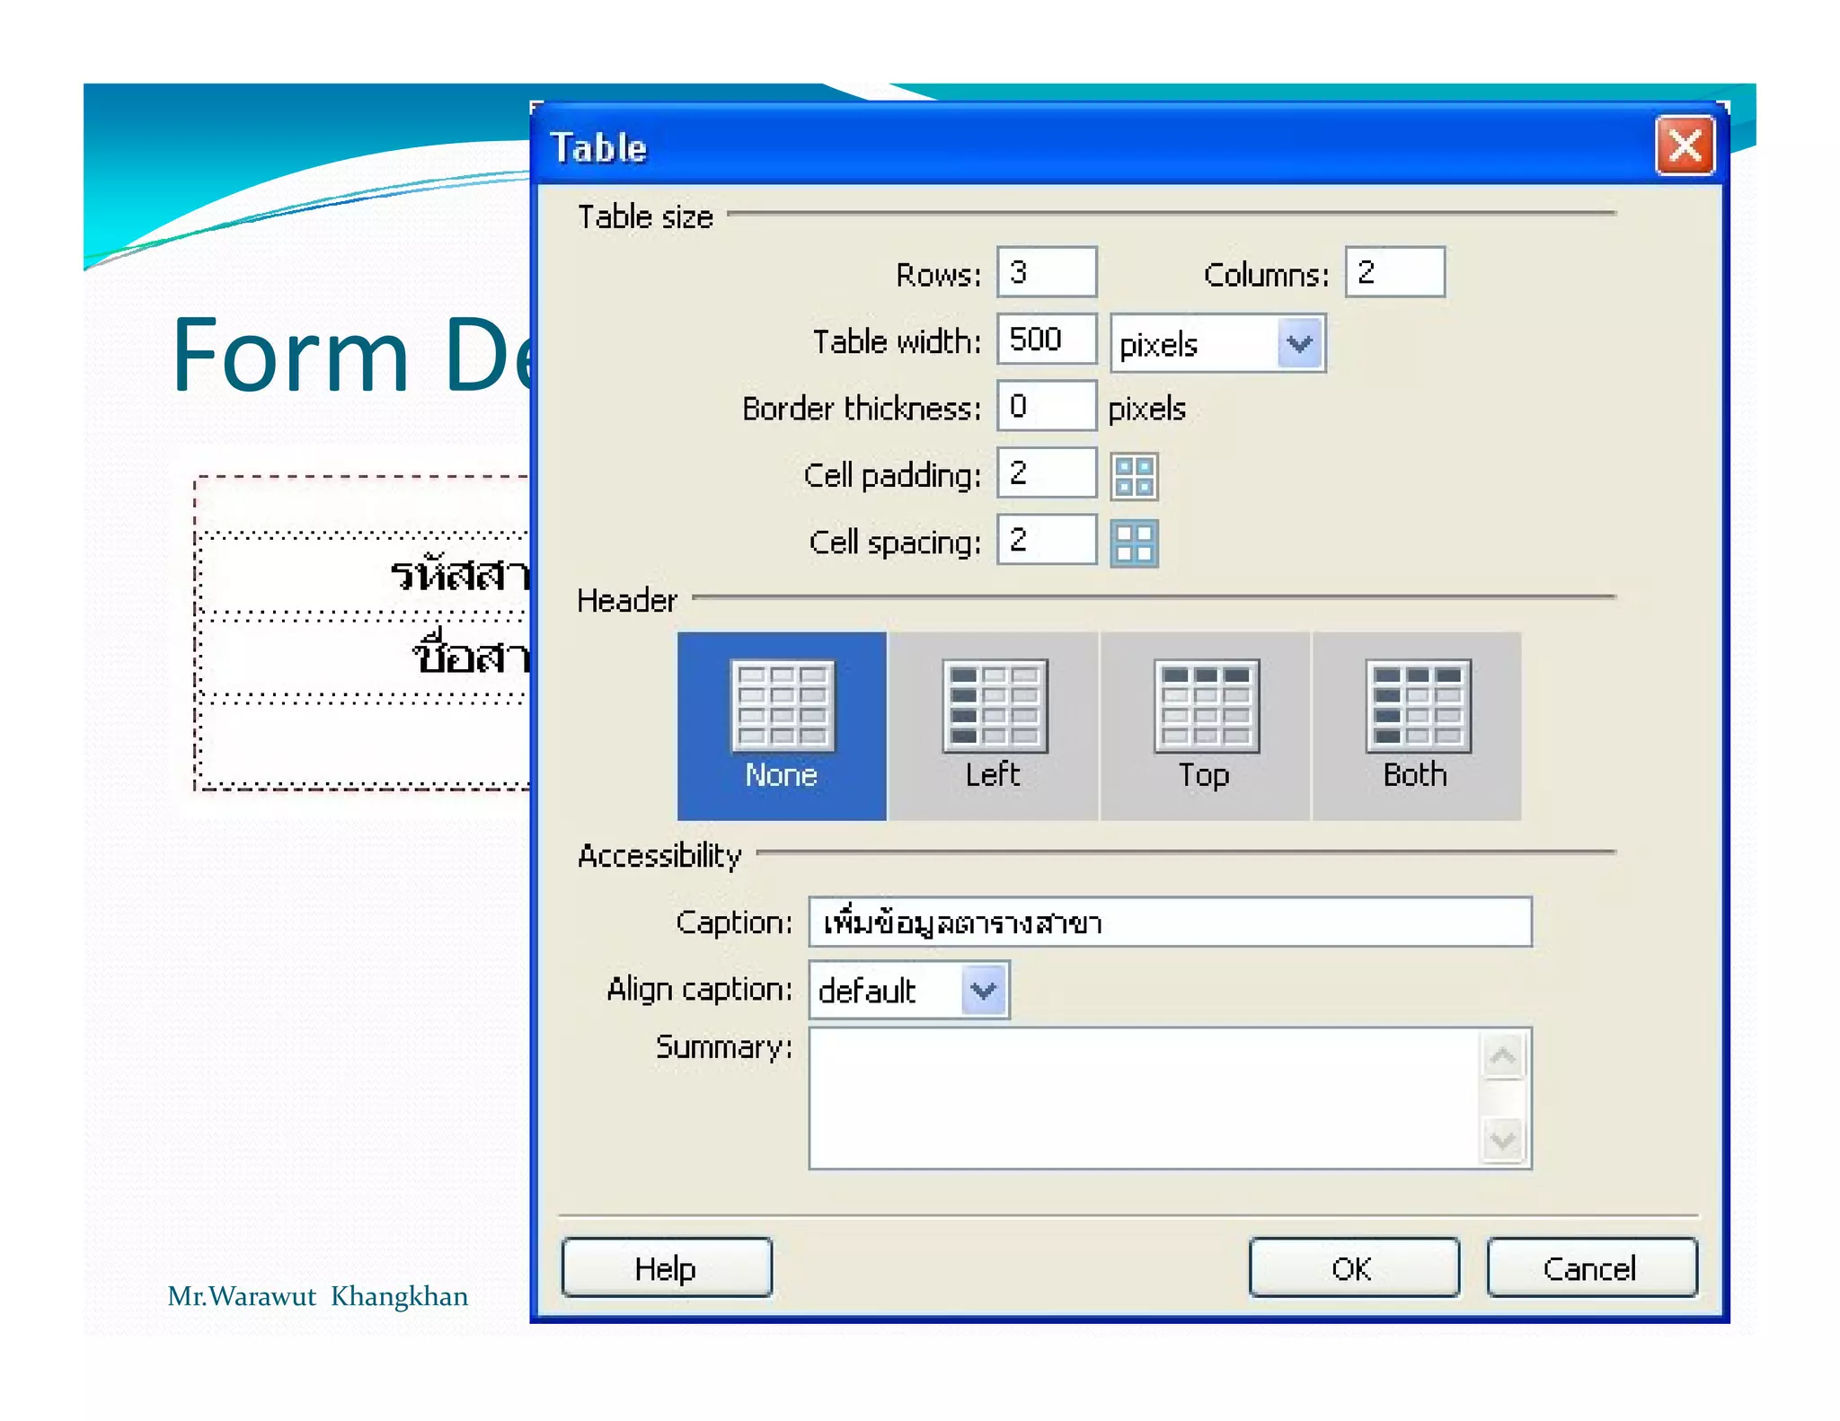Confirm the dialog with OK

tap(1354, 1267)
